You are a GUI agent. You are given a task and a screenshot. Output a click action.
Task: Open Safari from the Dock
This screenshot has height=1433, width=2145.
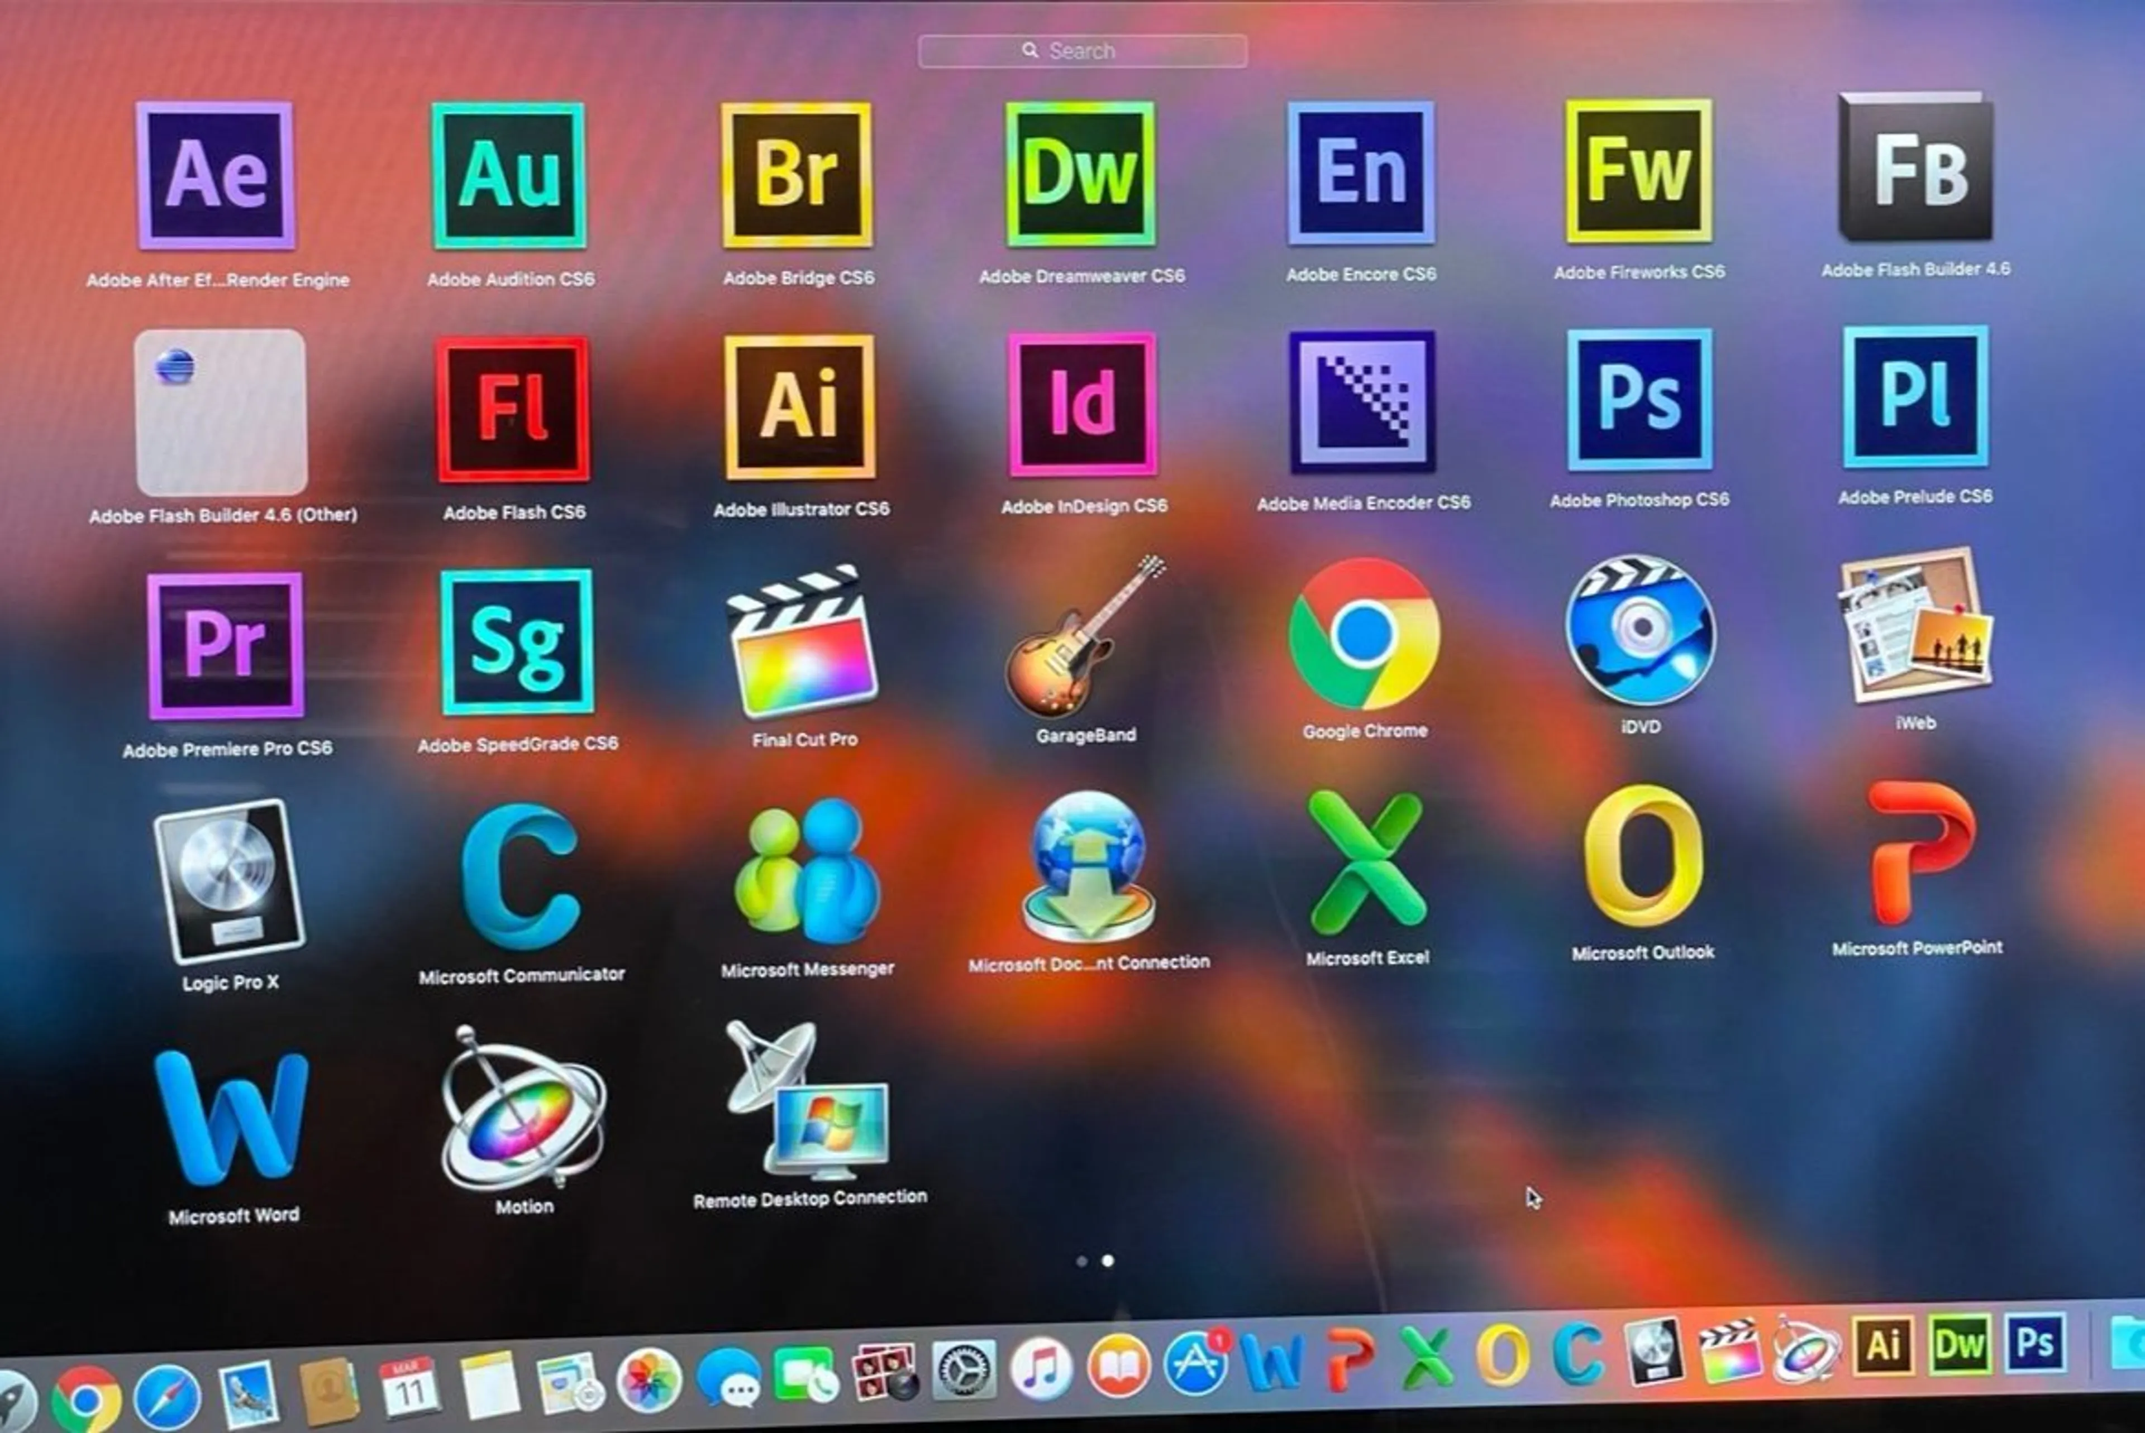pyautogui.click(x=168, y=1397)
